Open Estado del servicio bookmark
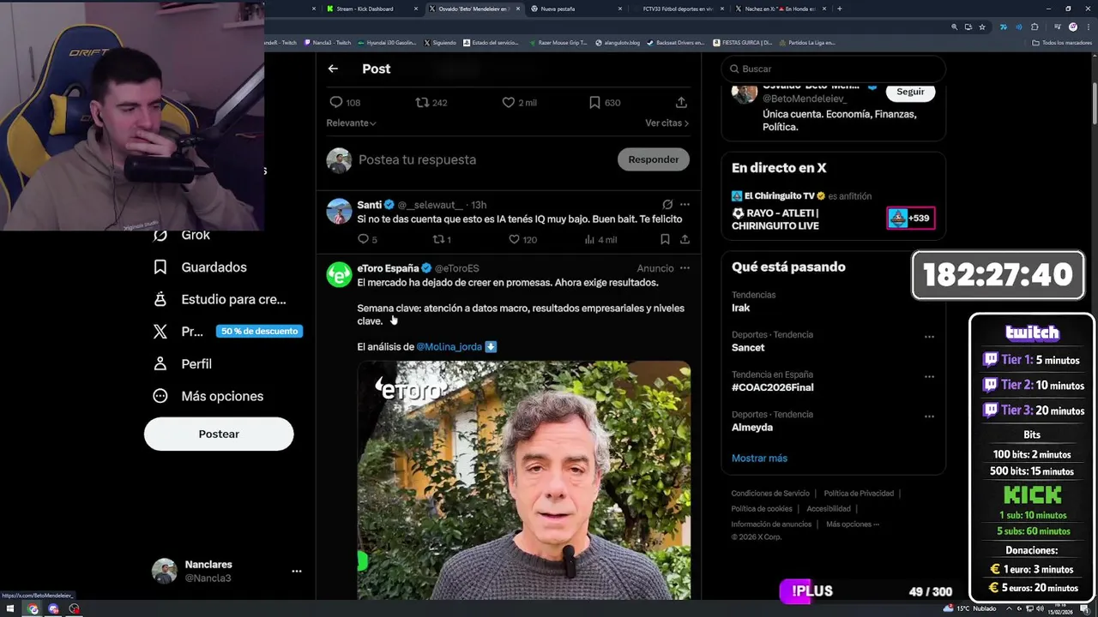 491,43
